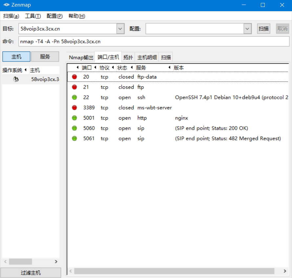Switch to the 拓扑 tab
This screenshot has height=278, width=292.
click(x=128, y=57)
